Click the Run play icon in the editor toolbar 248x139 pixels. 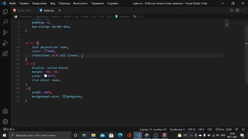pyautogui.click(x=231, y=10)
